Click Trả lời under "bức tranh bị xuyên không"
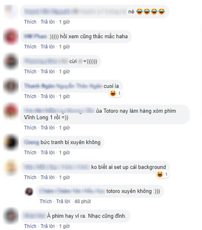Image resolution: width=202 pixels, height=230 pixels. 47,153
